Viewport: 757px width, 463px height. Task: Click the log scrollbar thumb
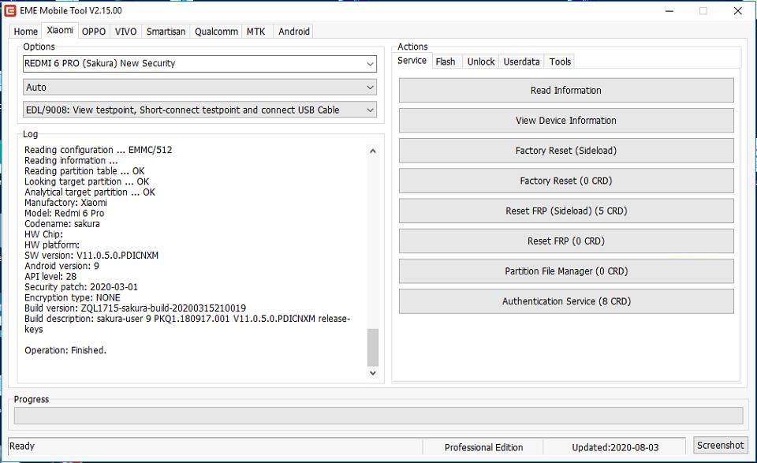pyautogui.click(x=373, y=348)
